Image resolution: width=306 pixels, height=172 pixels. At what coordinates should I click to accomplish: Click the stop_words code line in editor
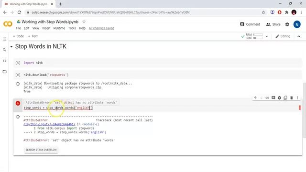(58, 108)
